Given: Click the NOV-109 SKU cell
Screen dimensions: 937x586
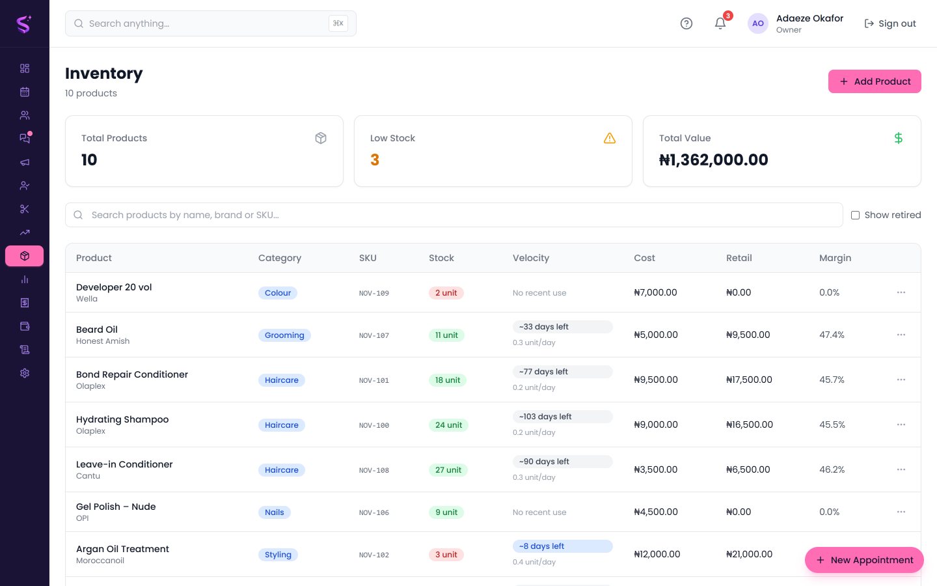Looking at the screenshot, I should [374, 293].
